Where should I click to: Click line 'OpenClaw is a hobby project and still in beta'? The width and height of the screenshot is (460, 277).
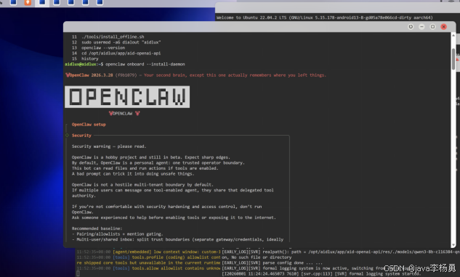(x=151, y=157)
